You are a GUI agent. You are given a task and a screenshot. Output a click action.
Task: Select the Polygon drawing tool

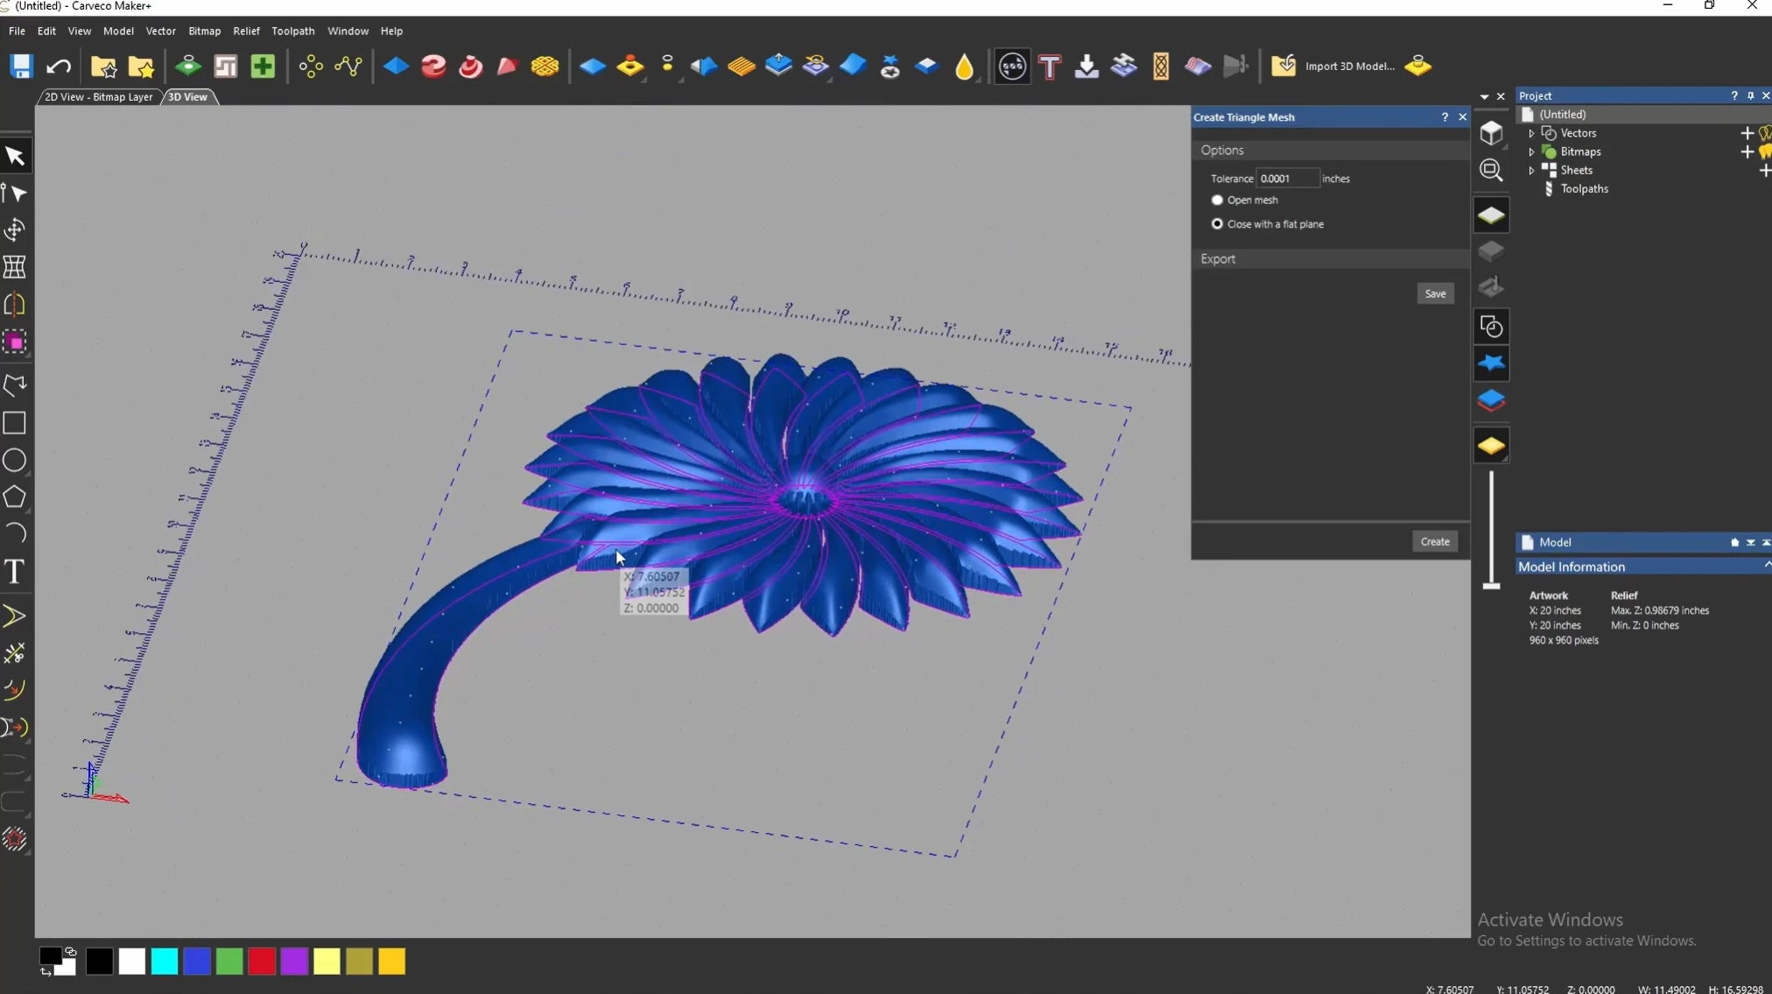pyautogui.click(x=15, y=497)
